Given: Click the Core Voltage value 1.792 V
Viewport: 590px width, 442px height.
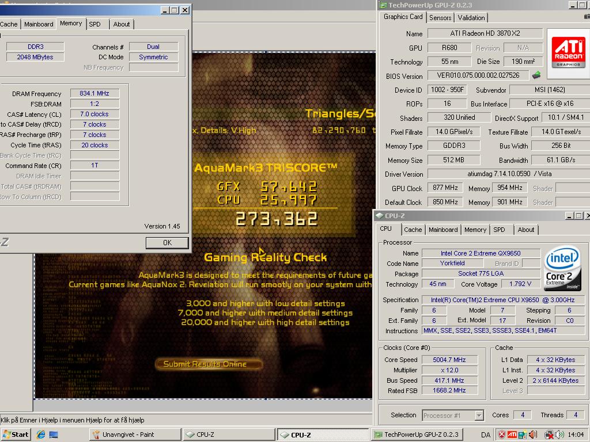Looking at the screenshot, I should click(520, 284).
